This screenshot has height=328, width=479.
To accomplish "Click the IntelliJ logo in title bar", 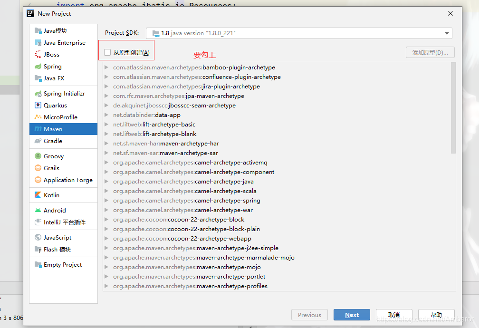I will coord(30,13).
